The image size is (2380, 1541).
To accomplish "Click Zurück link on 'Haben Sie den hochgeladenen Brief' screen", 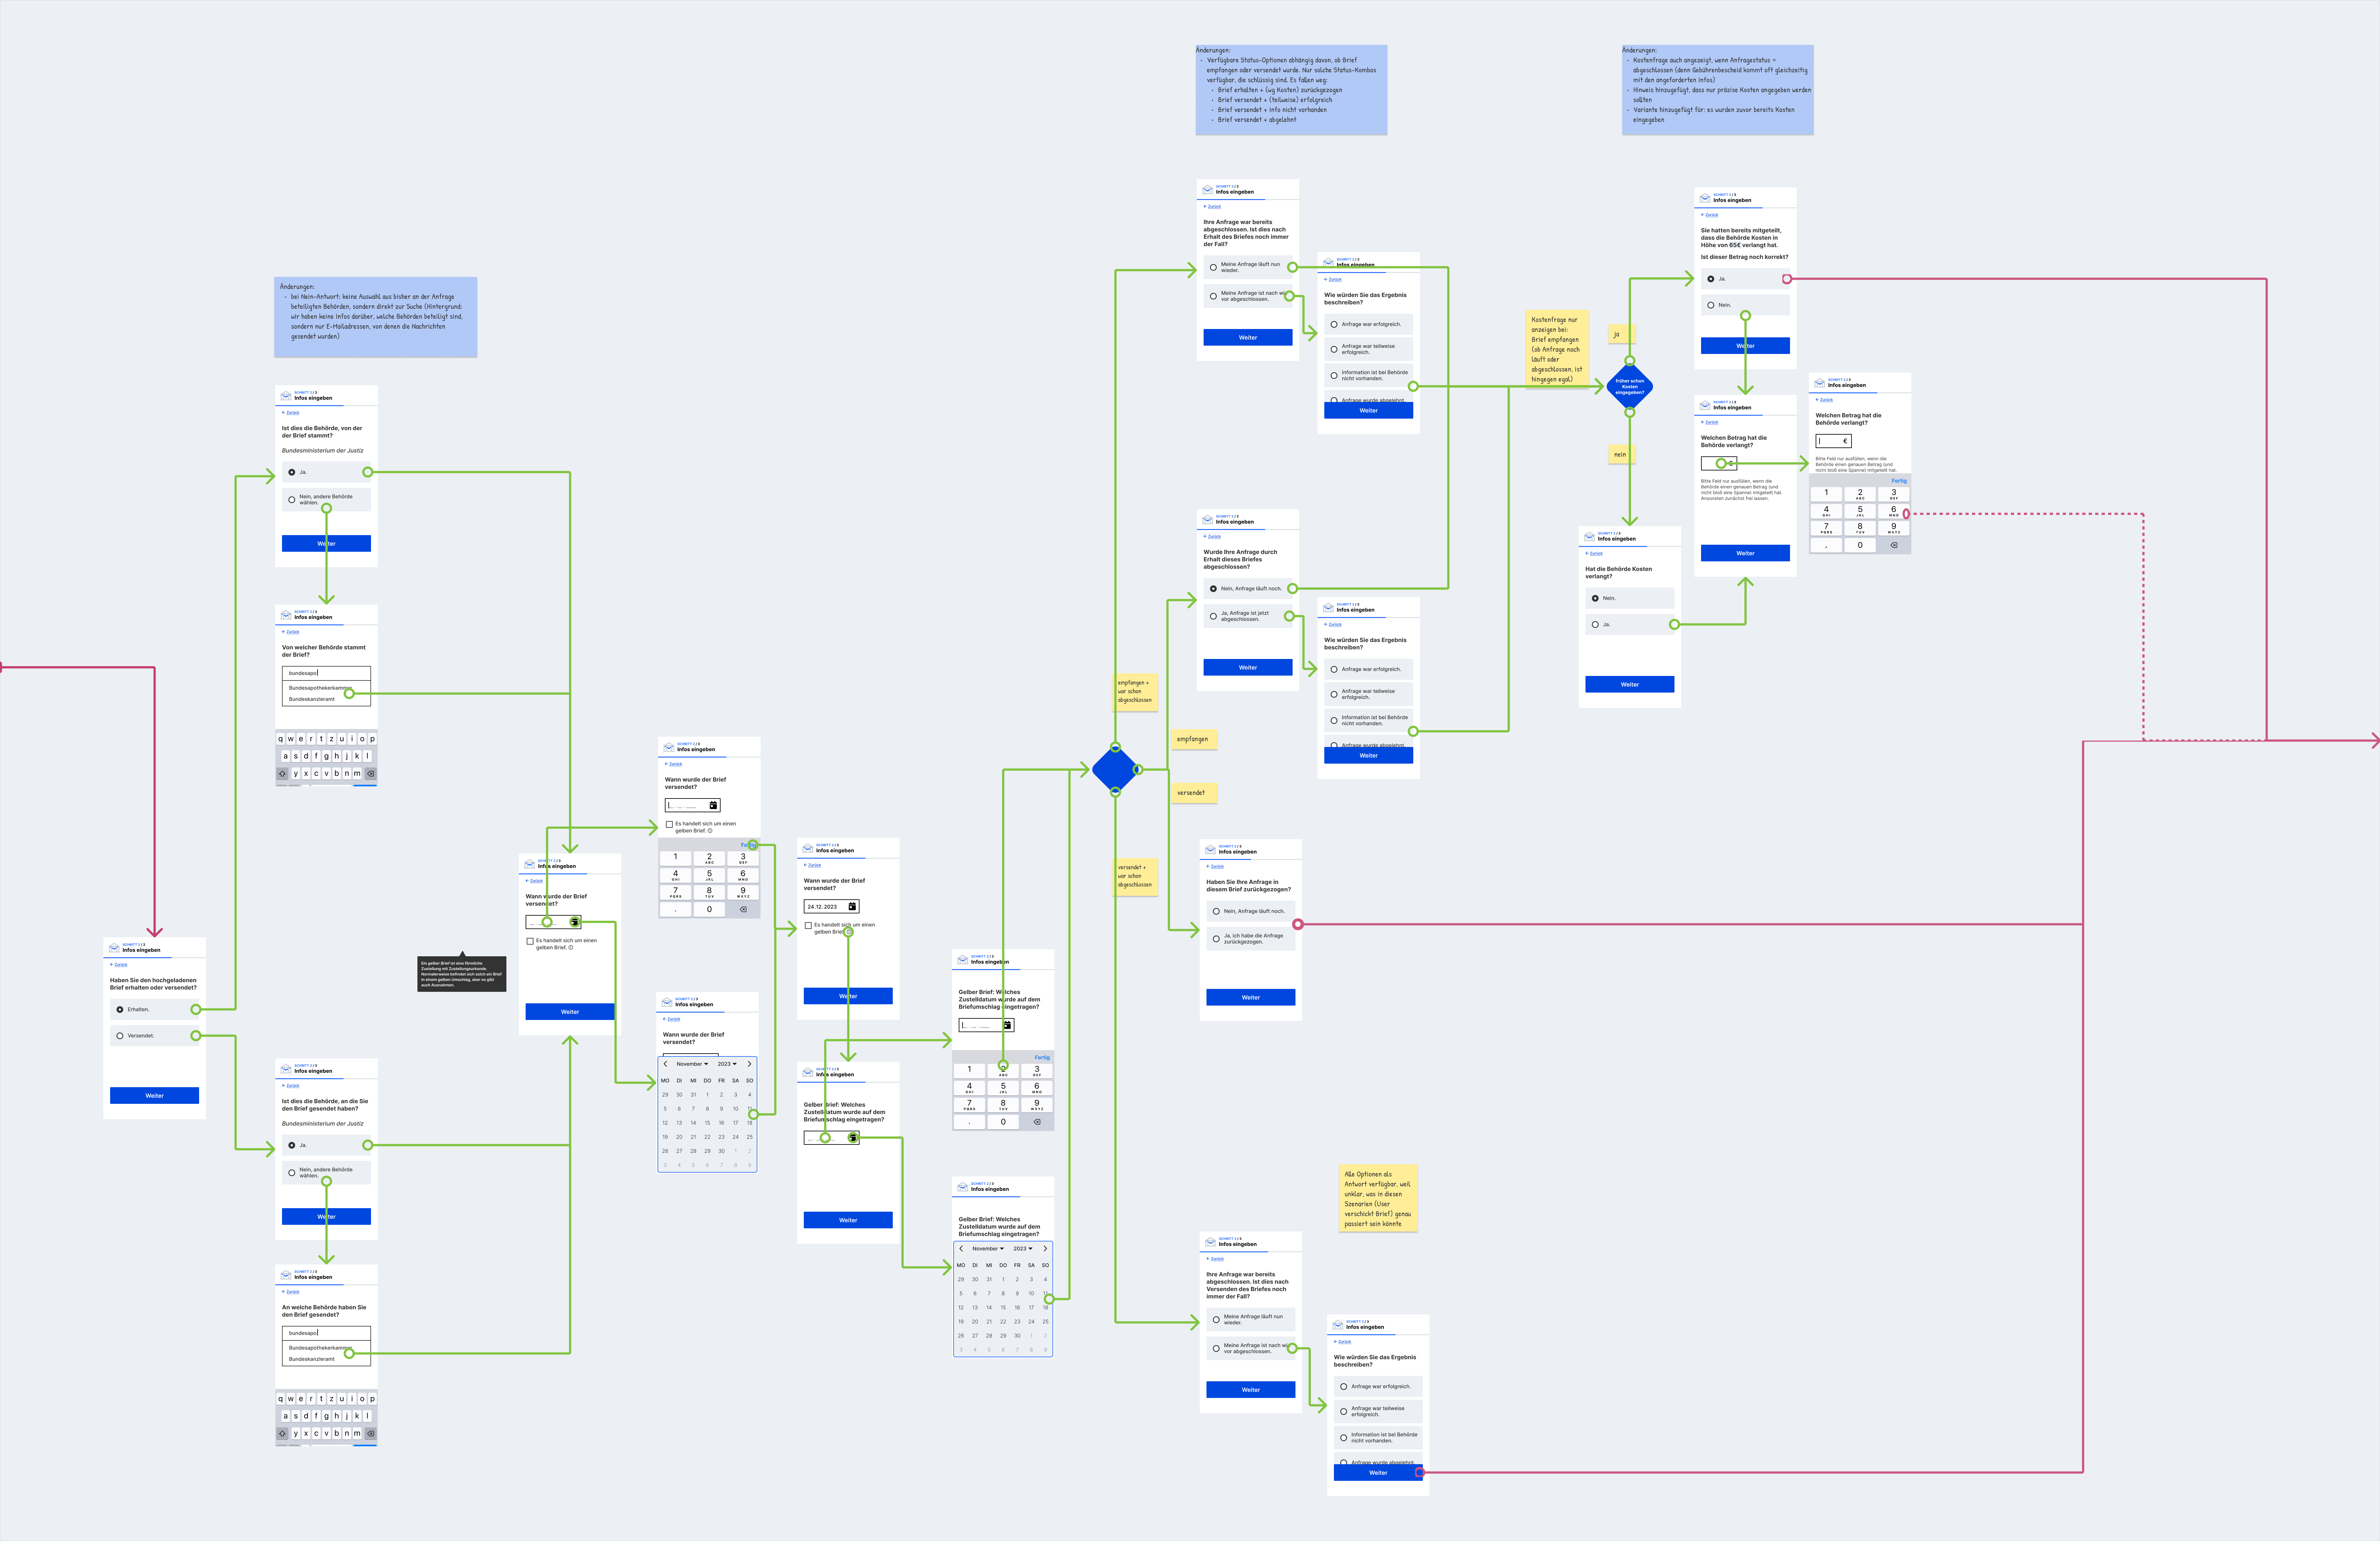I will coord(119,965).
